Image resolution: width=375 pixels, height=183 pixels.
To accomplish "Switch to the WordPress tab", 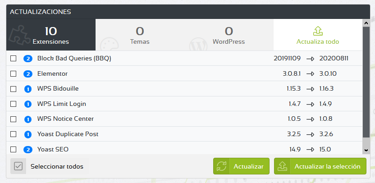I will pyautogui.click(x=229, y=35).
